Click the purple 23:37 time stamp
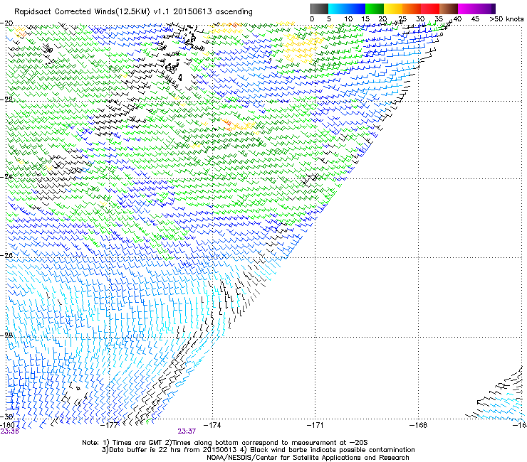 (x=187, y=431)
